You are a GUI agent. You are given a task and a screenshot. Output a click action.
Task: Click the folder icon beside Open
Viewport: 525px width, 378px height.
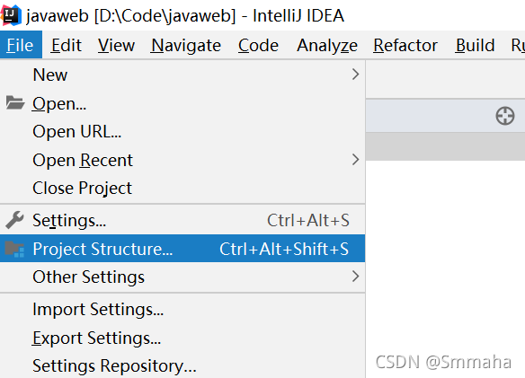tap(15, 103)
